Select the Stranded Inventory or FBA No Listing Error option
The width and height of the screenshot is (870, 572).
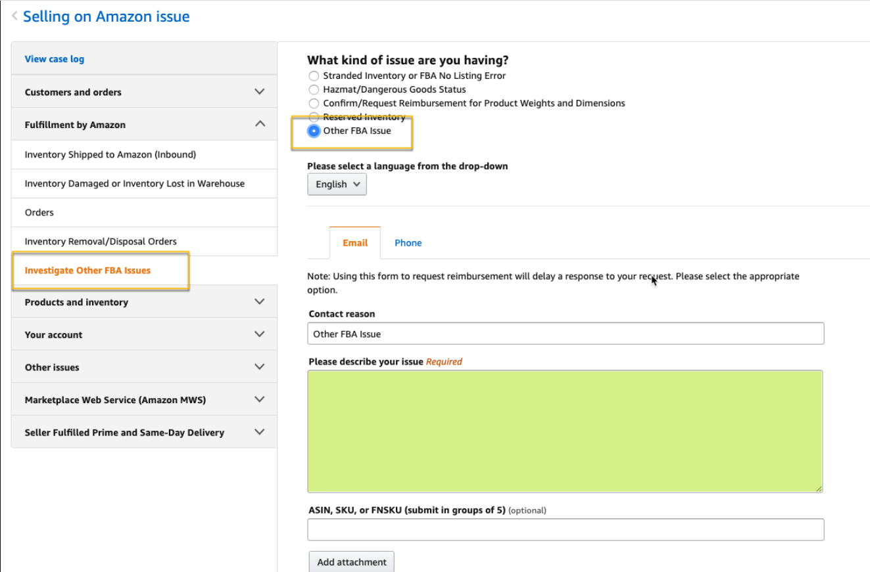[x=314, y=76]
